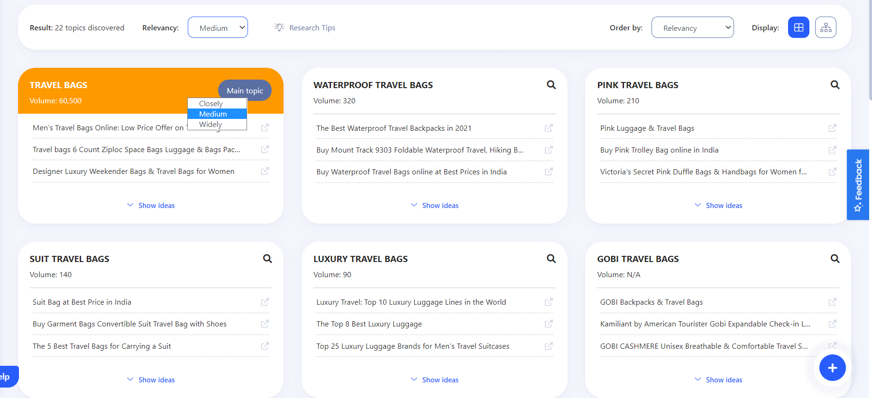Select Closely option in relevancy list
This screenshot has height=398, width=872.
click(211, 103)
